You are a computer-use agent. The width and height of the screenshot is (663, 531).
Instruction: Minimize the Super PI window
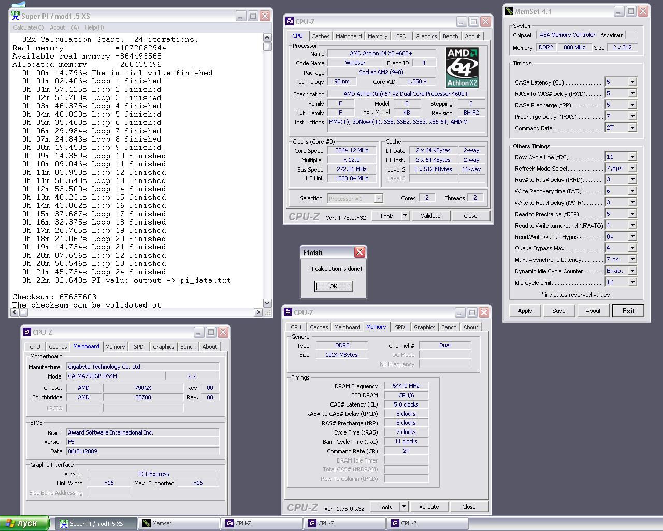pos(241,16)
